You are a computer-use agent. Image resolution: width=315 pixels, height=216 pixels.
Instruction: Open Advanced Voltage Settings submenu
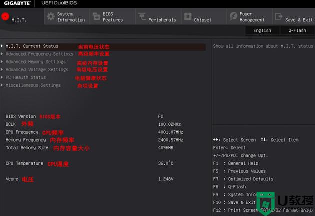[x=37, y=70]
